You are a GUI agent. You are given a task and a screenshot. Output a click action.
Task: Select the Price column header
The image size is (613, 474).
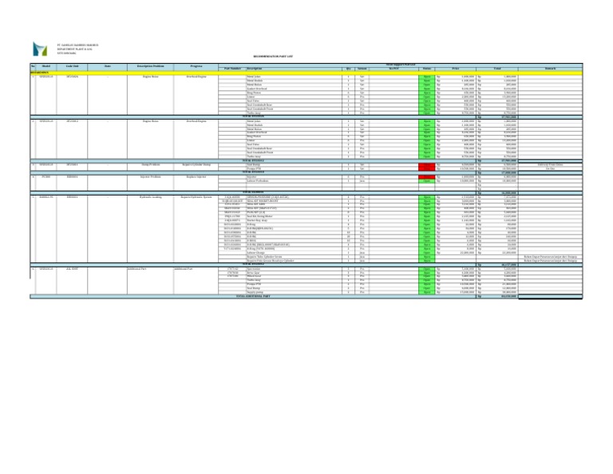tap(456, 69)
